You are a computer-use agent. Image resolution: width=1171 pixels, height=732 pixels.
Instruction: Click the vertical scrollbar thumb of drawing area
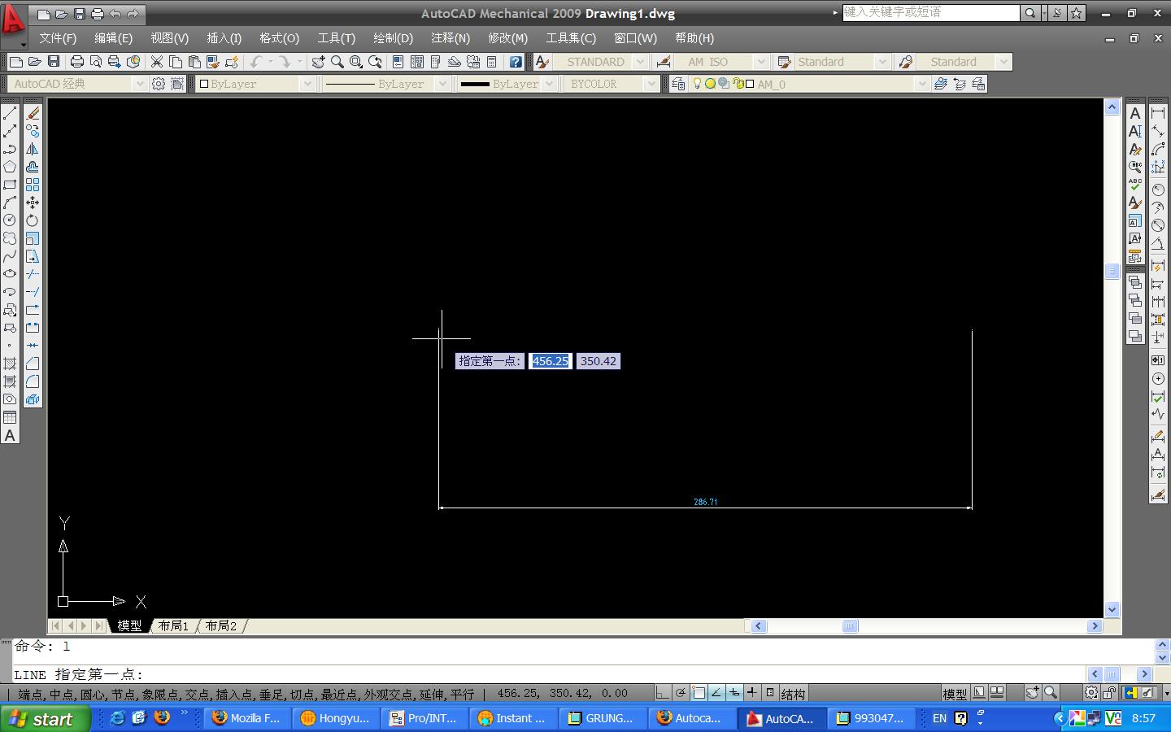(x=1112, y=271)
